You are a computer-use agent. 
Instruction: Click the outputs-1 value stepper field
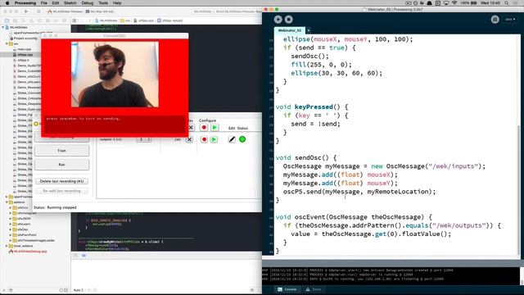144,139
